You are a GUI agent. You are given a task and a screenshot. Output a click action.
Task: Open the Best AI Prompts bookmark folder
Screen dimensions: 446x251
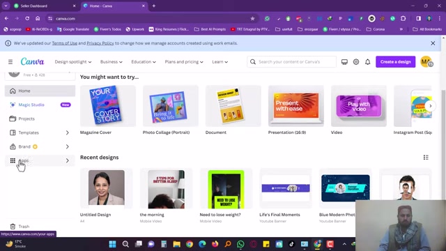pyautogui.click(x=210, y=29)
